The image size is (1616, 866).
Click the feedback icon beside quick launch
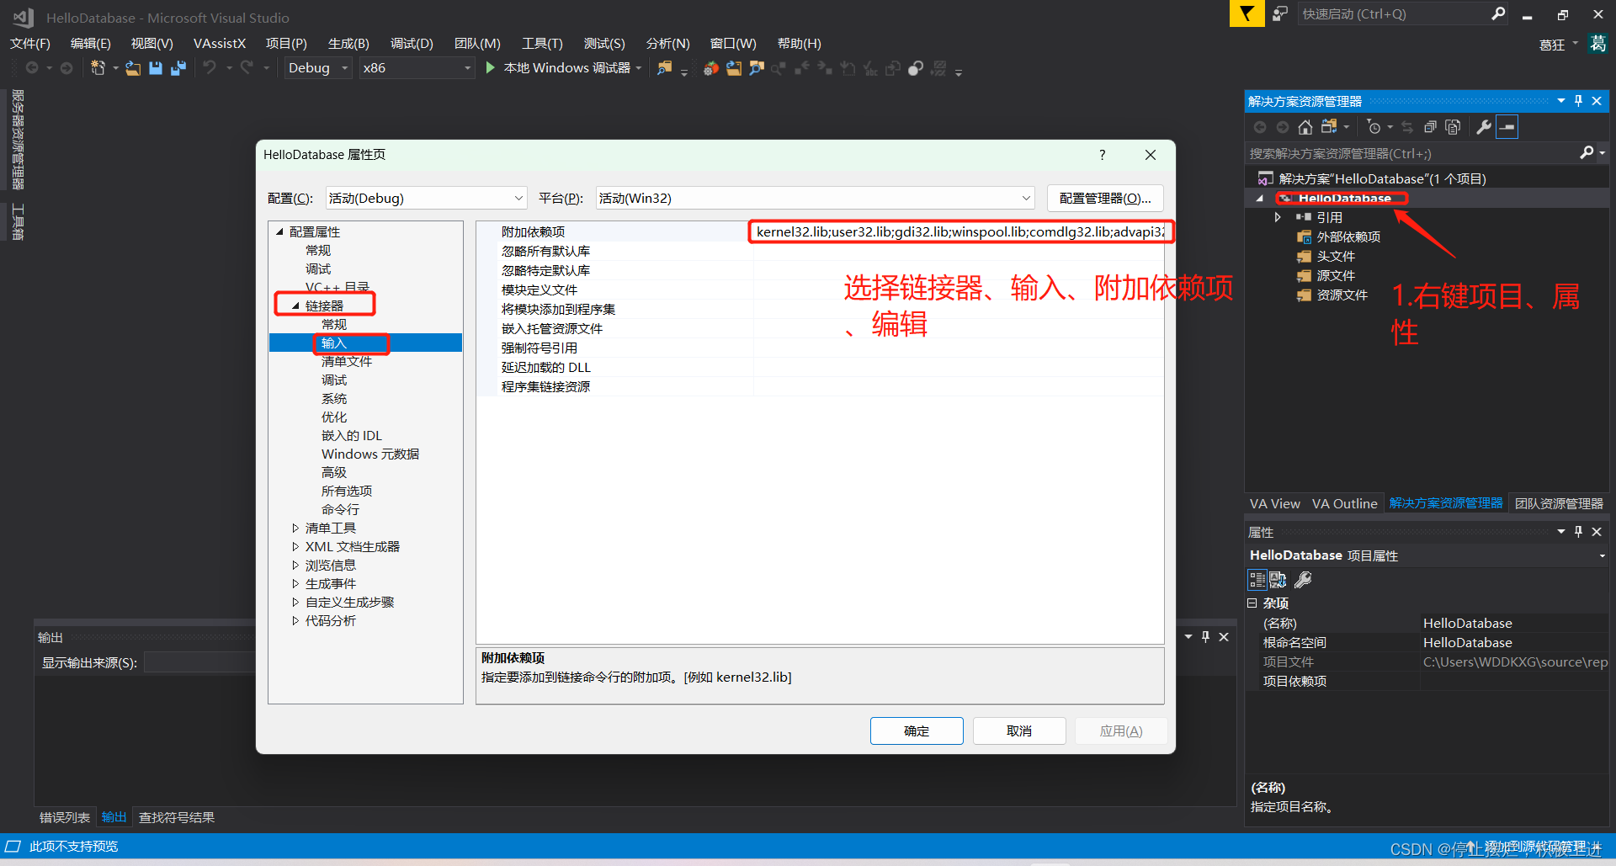[1280, 13]
